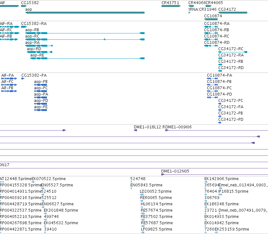268x234 pixels.
Task: Select CG34172-RA transcript
Action: pyautogui.click(x=220, y=58)
